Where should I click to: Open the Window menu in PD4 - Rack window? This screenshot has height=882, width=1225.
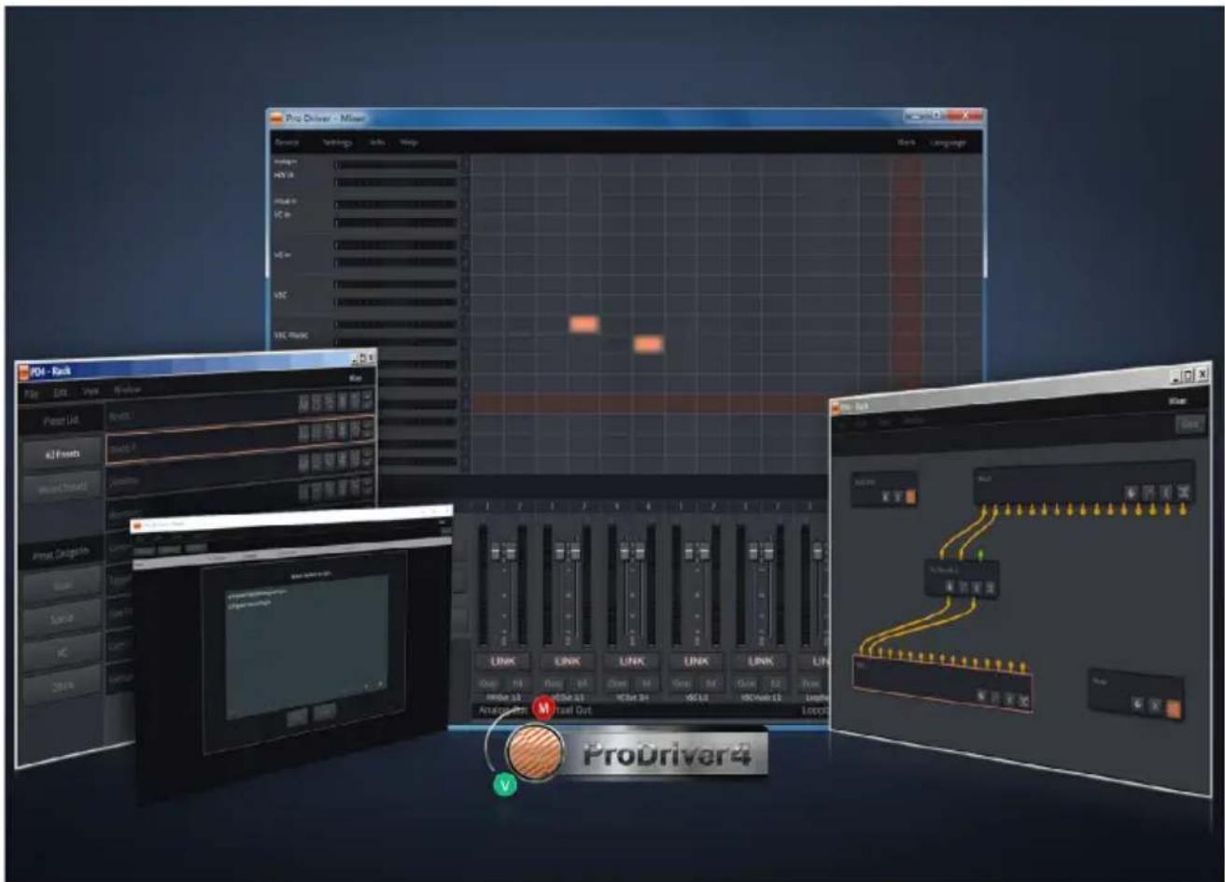[x=126, y=389]
